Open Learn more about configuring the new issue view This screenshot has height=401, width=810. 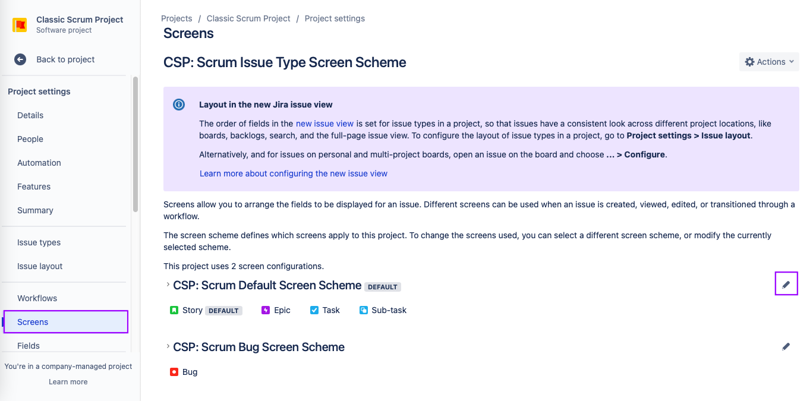click(294, 173)
